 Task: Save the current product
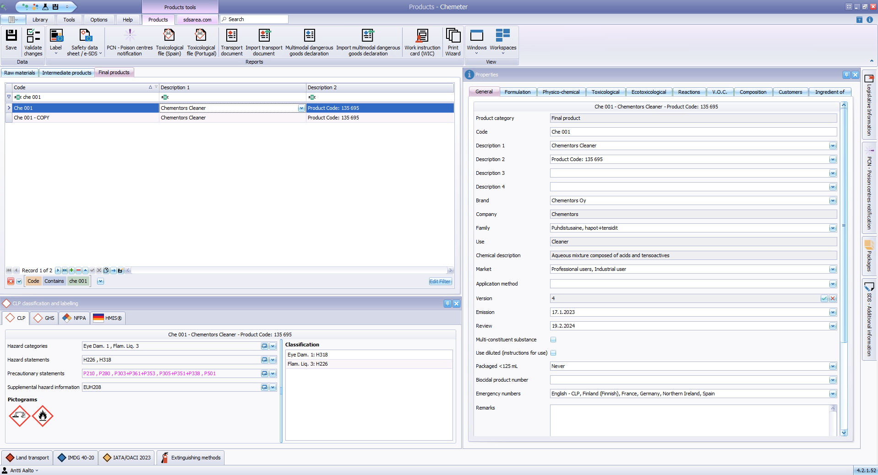(x=11, y=41)
